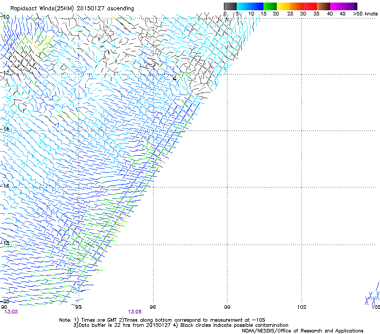Click the green 15-20 knots legend segment
The width and height of the screenshot is (380, 334).
pos(270,6)
